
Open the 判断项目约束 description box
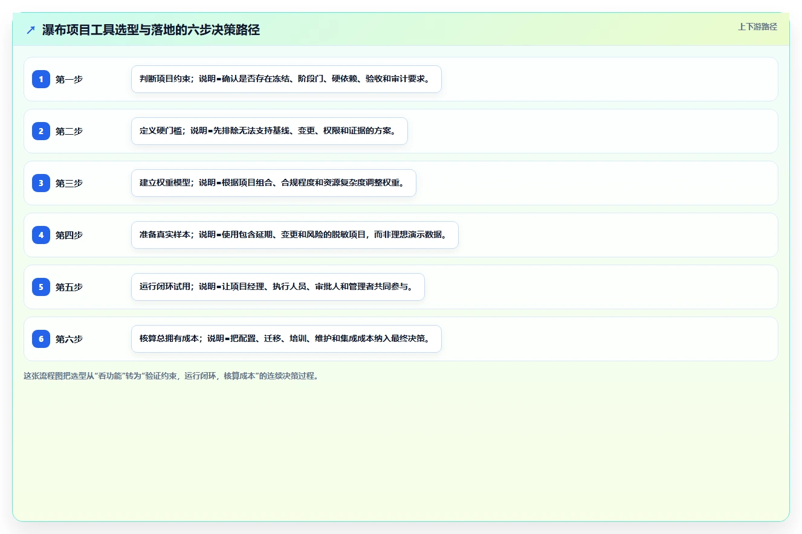pyautogui.click(x=286, y=79)
